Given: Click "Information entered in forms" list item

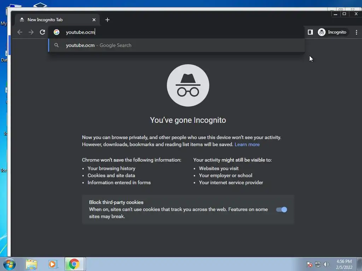Looking at the screenshot, I should coord(119,182).
